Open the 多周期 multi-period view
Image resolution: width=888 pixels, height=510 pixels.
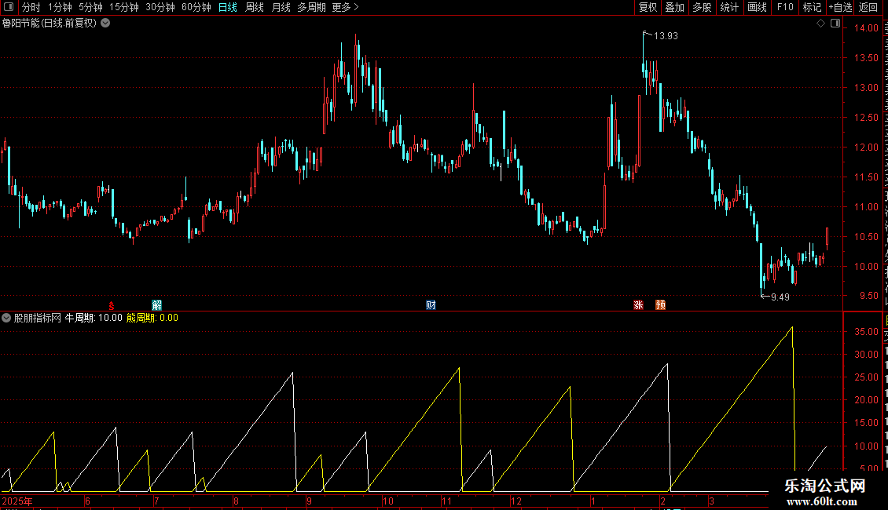click(311, 7)
